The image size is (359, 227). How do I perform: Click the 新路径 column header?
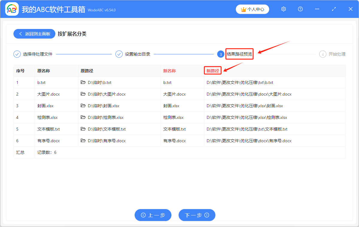213,71
